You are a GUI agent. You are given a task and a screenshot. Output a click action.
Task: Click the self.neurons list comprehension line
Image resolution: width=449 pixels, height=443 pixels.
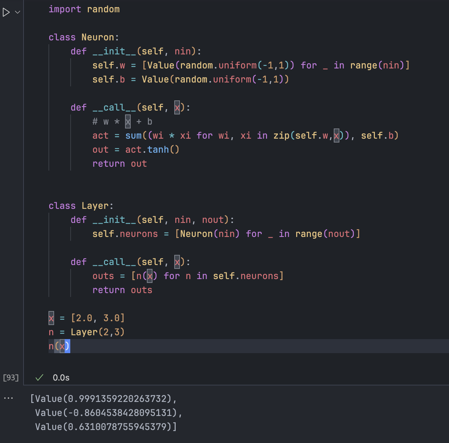pos(226,234)
